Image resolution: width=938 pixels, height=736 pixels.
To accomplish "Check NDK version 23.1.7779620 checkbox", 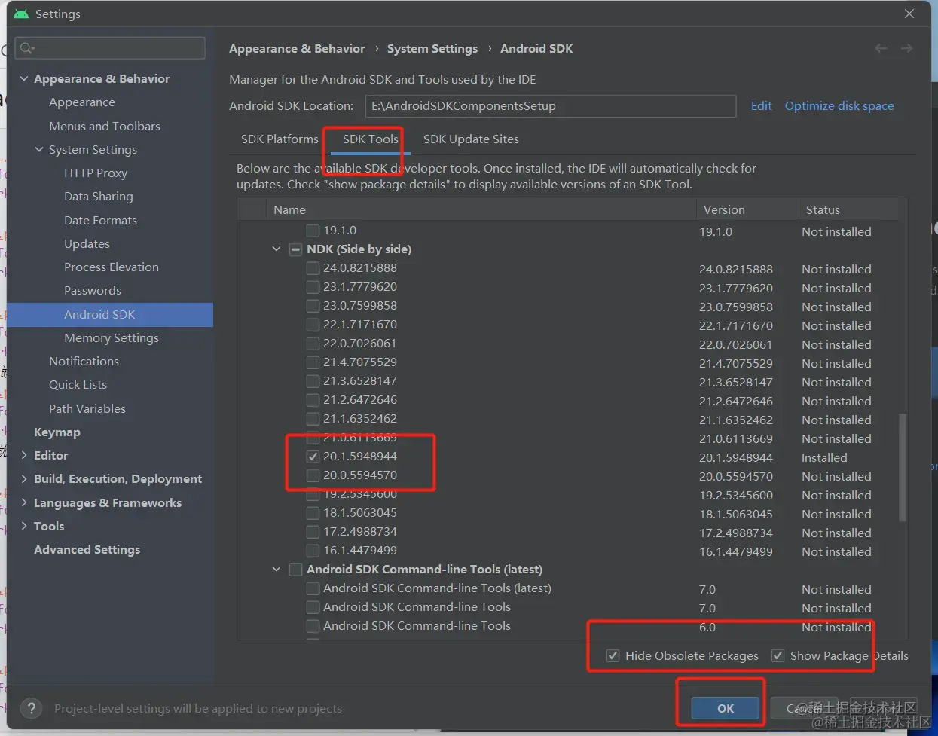I will pos(313,287).
